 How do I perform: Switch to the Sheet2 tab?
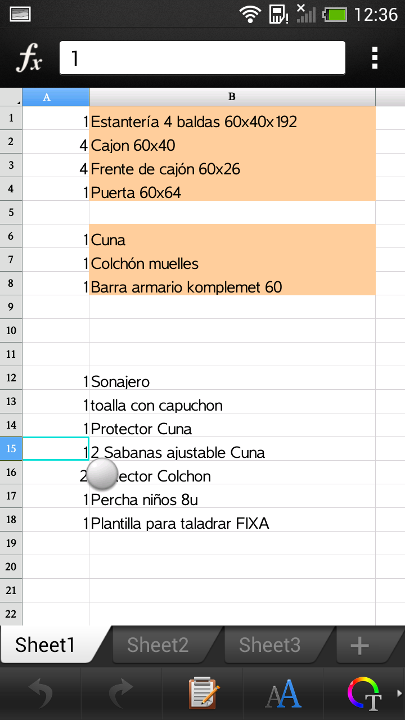point(158,645)
